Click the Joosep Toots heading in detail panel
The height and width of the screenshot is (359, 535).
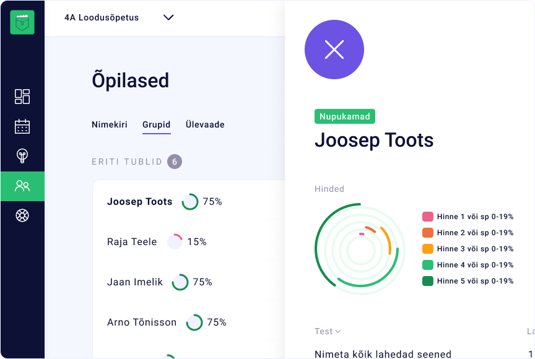click(374, 140)
